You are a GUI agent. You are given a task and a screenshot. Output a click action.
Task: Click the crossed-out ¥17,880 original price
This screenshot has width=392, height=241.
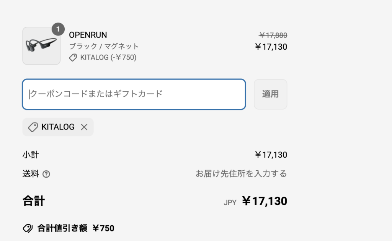coord(273,35)
